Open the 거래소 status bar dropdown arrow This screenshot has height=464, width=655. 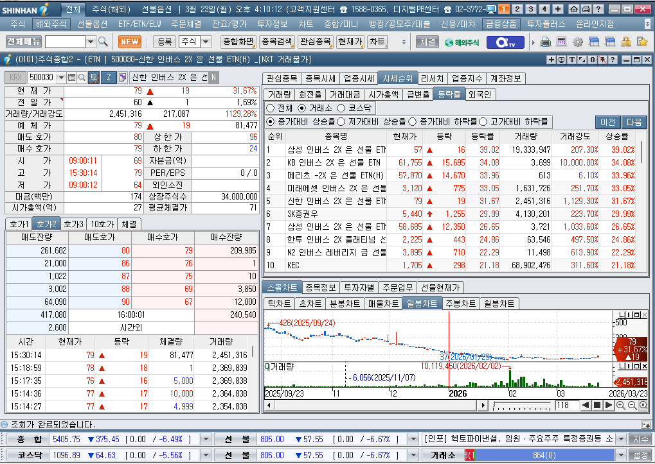[x=621, y=455]
